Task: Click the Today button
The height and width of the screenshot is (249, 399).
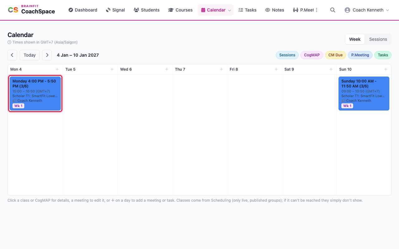Action: (30, 55)
